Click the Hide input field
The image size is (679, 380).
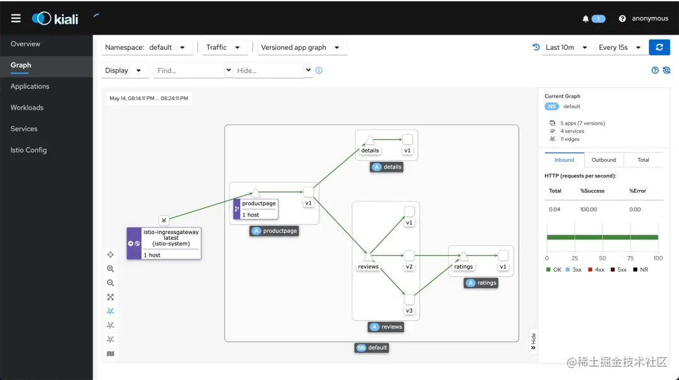click(268, 70)
